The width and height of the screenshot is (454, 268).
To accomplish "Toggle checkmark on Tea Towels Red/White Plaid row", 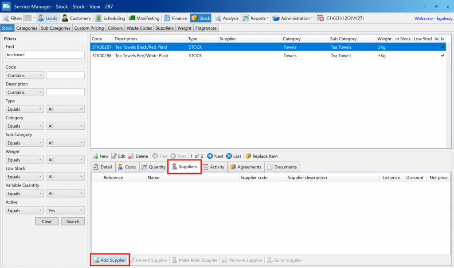I will point(442,56).
